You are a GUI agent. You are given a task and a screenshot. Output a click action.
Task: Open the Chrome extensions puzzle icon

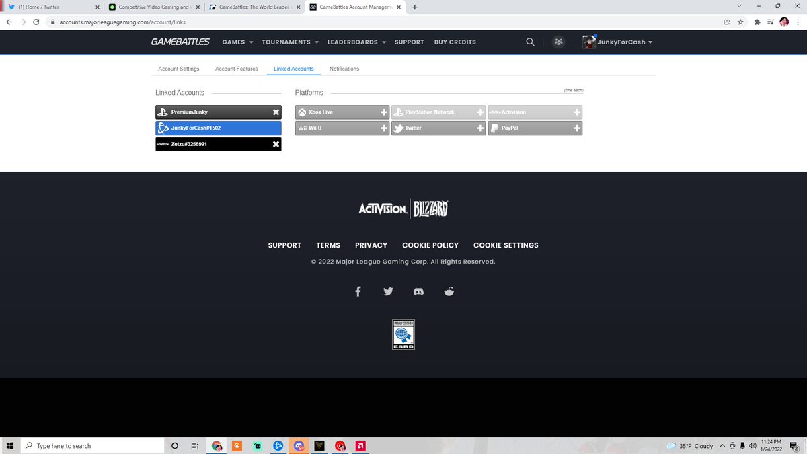tap(757, 22)
